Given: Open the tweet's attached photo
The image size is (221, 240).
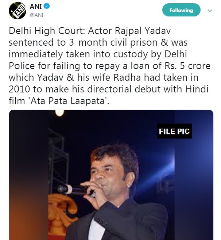Looking at the screenshot, I should point(111,175).
